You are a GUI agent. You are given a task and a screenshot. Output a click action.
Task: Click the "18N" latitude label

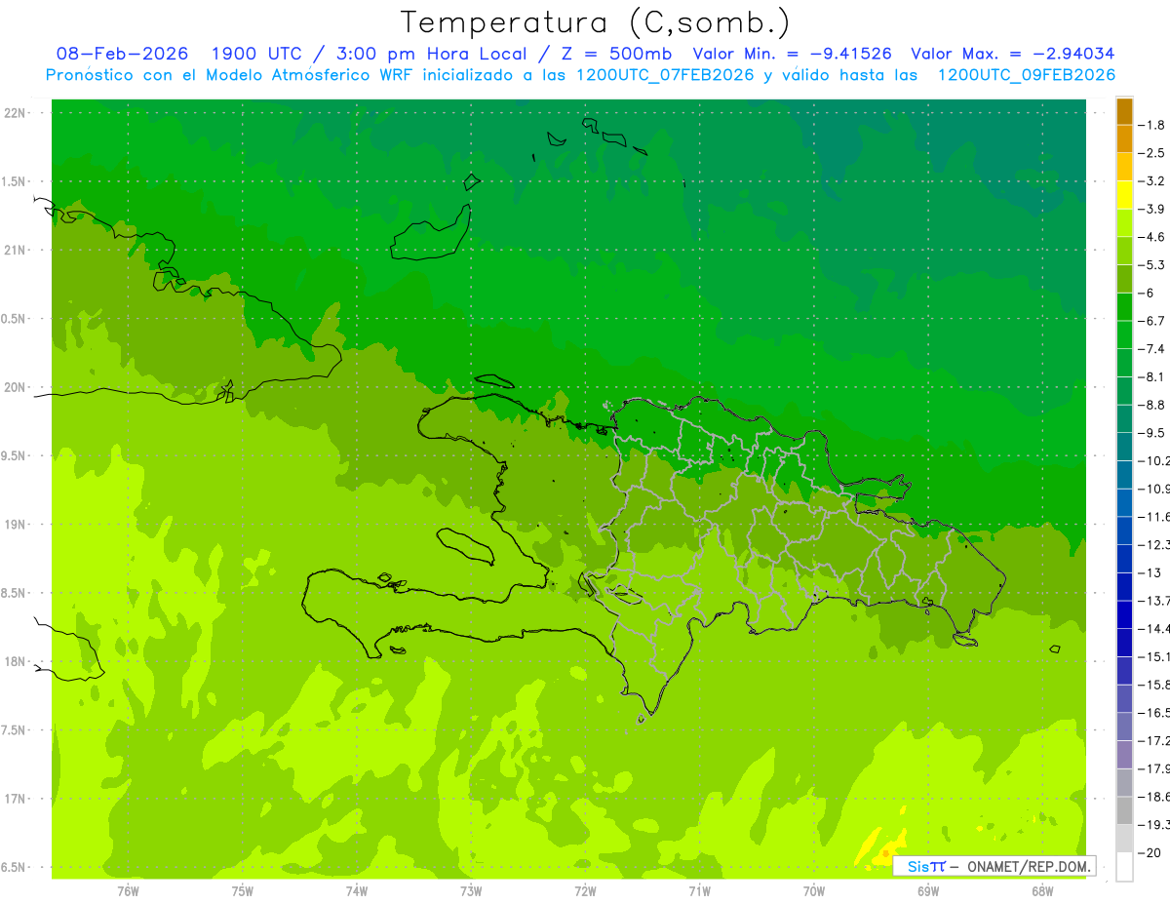pos(14,662)
